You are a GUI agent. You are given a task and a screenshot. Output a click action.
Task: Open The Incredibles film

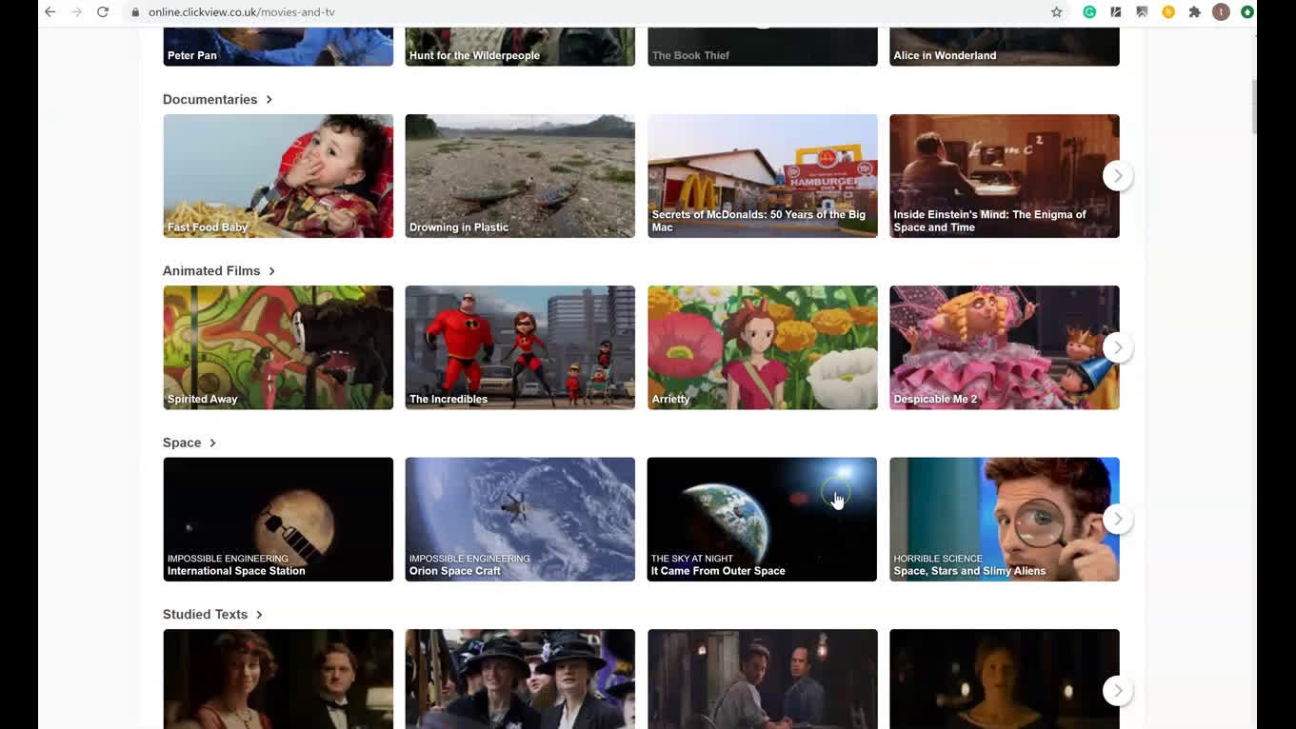pyautogui.click(x=520, y=347)
